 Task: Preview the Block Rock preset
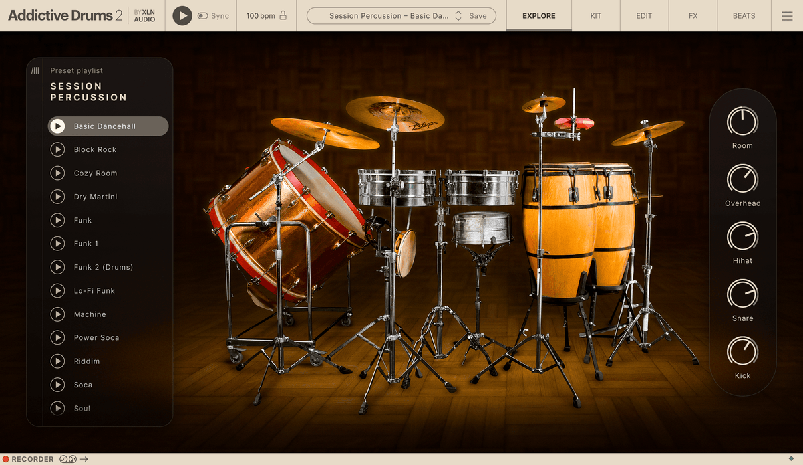pyautogui.click(x=58, y=149)
